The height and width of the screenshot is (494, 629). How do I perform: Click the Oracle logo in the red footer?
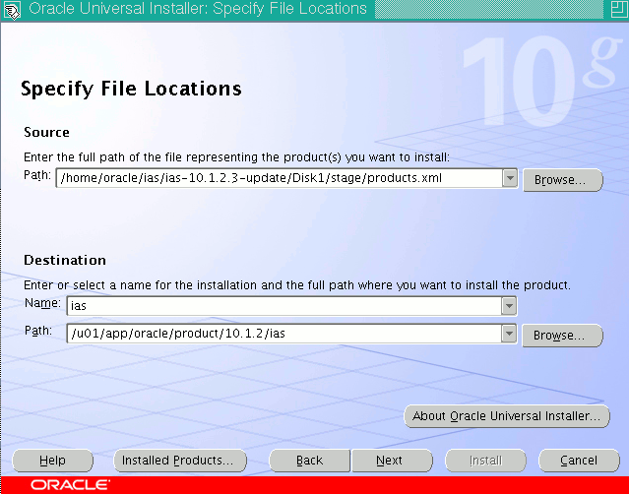tap(70, 485)
